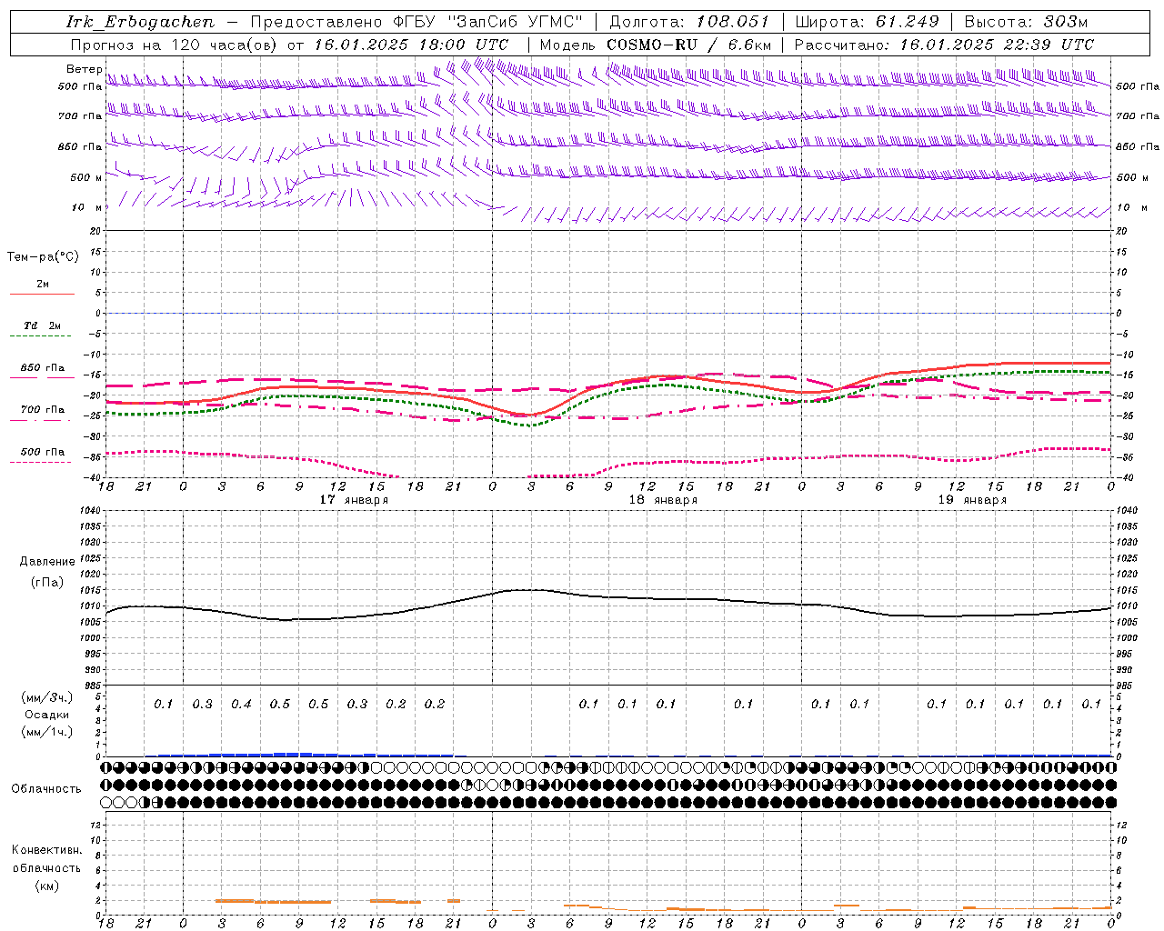Click the Модель COSMO-RU / 6.6км label

[x=656, y=45]
